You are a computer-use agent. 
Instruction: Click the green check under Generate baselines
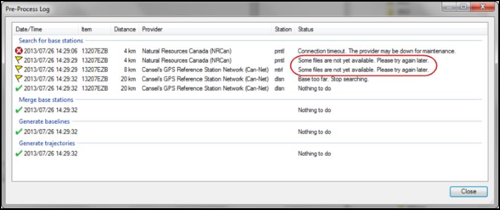tap(19, 132)
